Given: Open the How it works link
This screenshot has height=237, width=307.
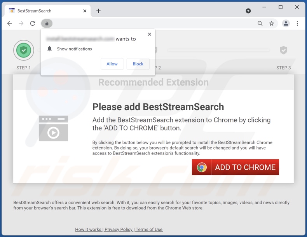Looking at the screenshot, I should (x=88, y=229).
